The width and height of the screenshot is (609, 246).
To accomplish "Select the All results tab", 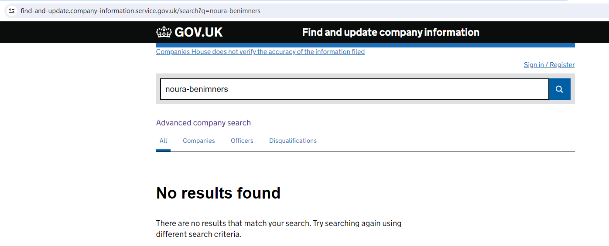I will tap(163, 141).
